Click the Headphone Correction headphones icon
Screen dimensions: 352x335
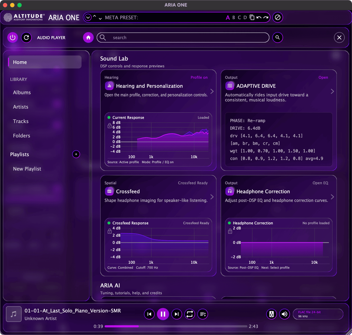230,191
